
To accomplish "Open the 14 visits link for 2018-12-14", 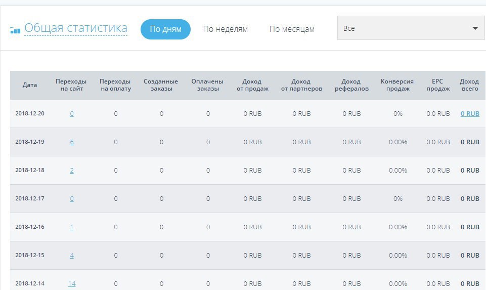I will click(x=72, y=284).
